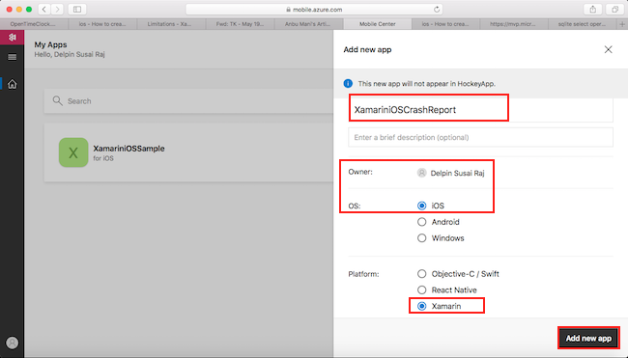Go to Home in the sidebar
Image resolution: width=628 pixels, height=358 pixels.
click(13, 84)
